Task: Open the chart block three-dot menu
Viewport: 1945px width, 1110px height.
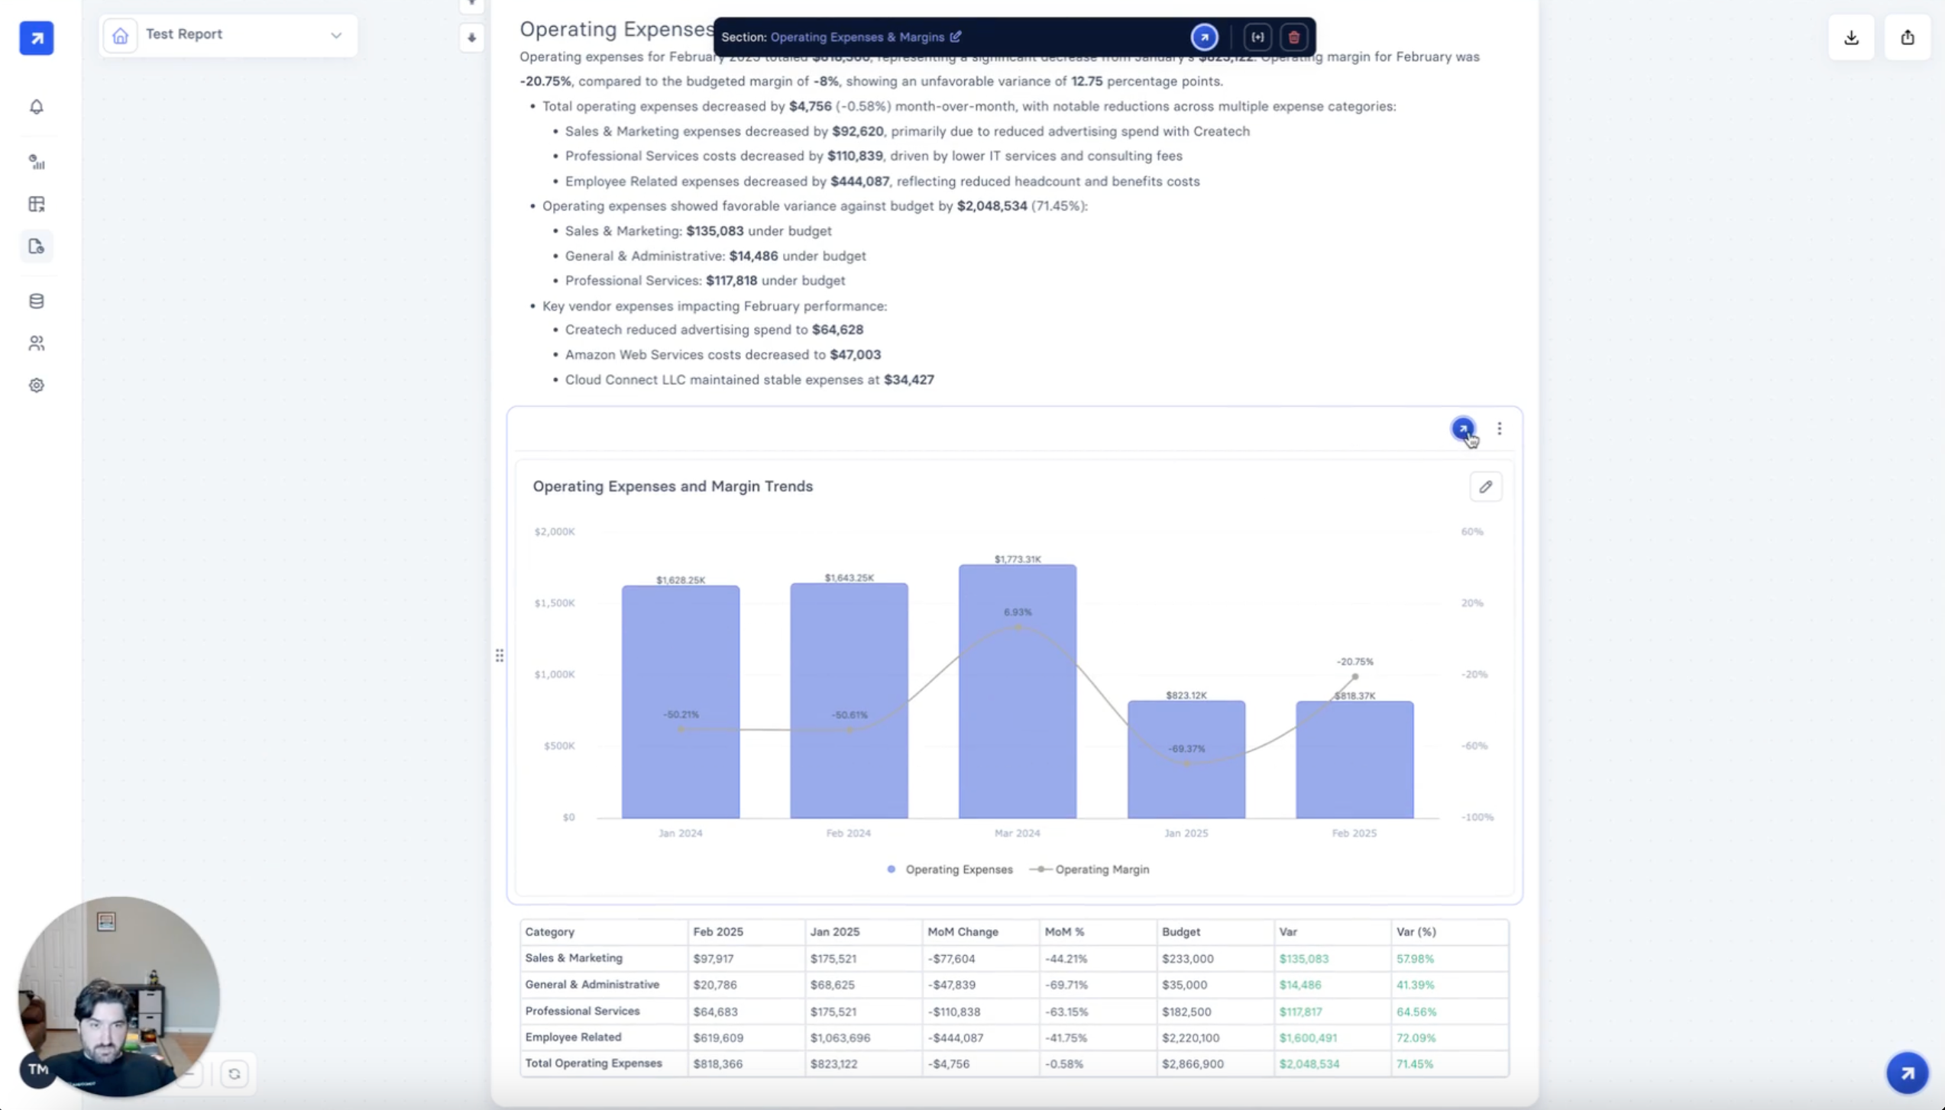Action: pyautogui.click(x=1499, y=428)
